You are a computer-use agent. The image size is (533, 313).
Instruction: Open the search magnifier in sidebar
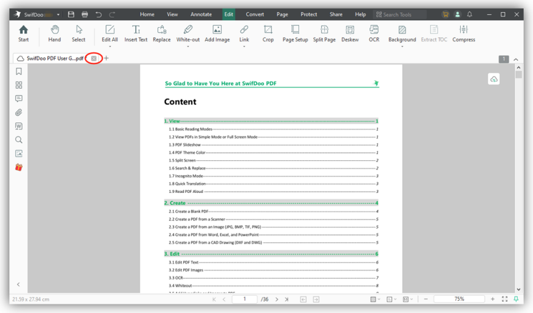pos(19,140)
